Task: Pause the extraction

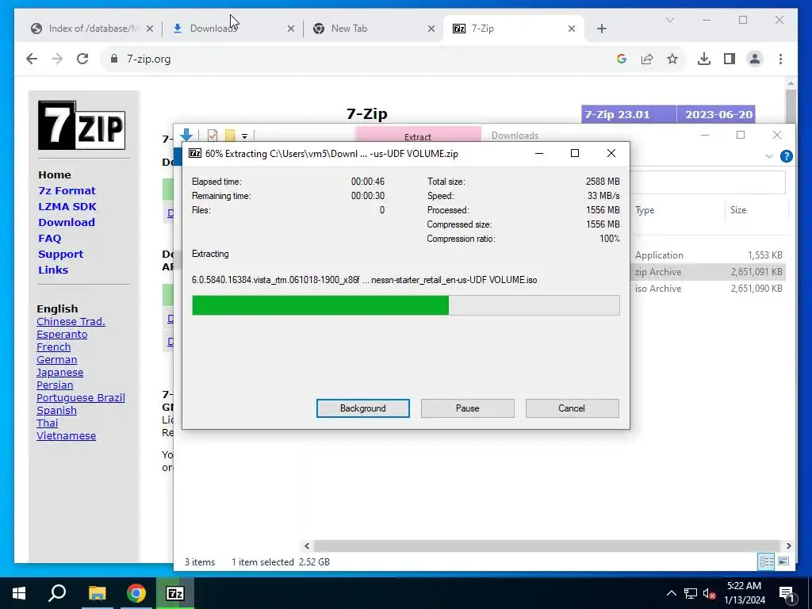Action: (468, 408)
